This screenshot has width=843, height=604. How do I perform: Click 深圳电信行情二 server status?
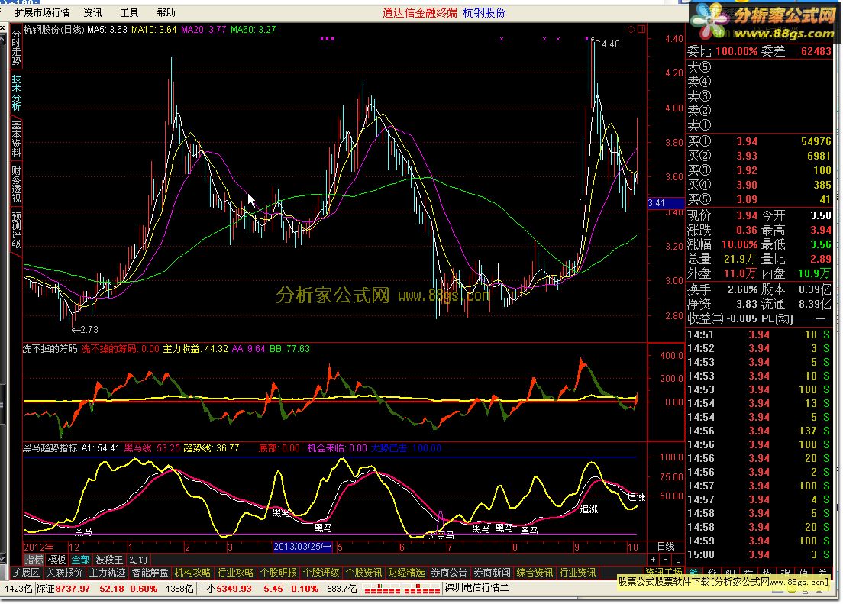coord(477,589)
